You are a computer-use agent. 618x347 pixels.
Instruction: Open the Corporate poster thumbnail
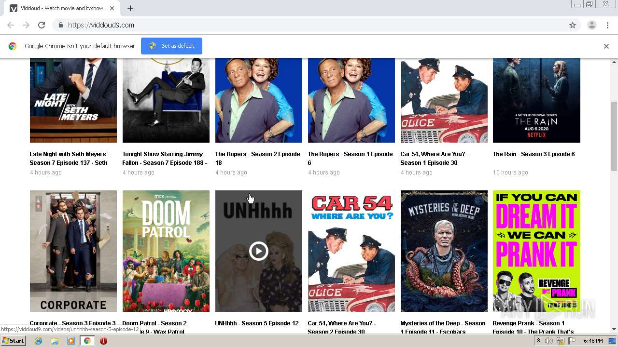click(73, 251)
